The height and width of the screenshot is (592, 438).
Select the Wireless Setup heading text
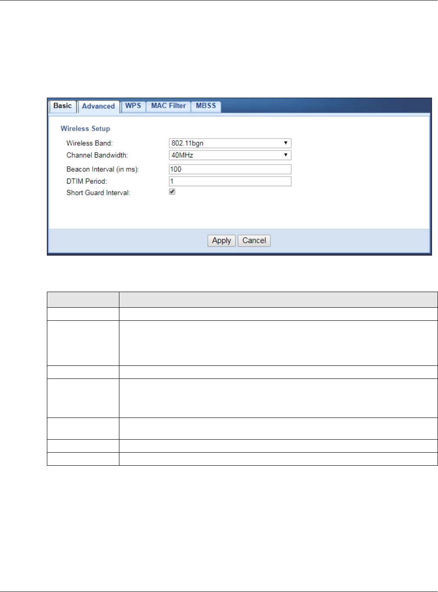click(x=86, y=128)
